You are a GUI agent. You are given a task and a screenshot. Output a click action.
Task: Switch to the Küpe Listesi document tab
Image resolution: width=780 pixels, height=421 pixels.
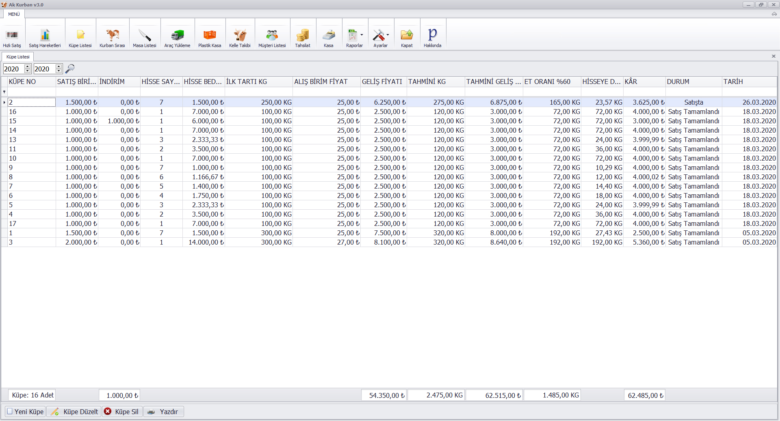(x=18, y=57)
